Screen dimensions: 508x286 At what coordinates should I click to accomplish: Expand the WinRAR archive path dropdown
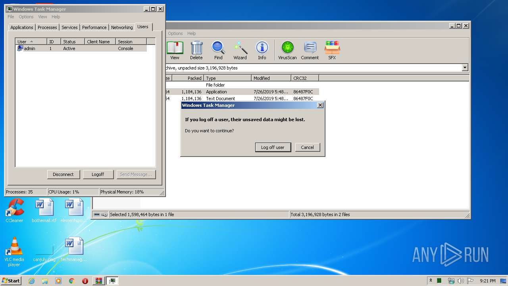(465, 68)
